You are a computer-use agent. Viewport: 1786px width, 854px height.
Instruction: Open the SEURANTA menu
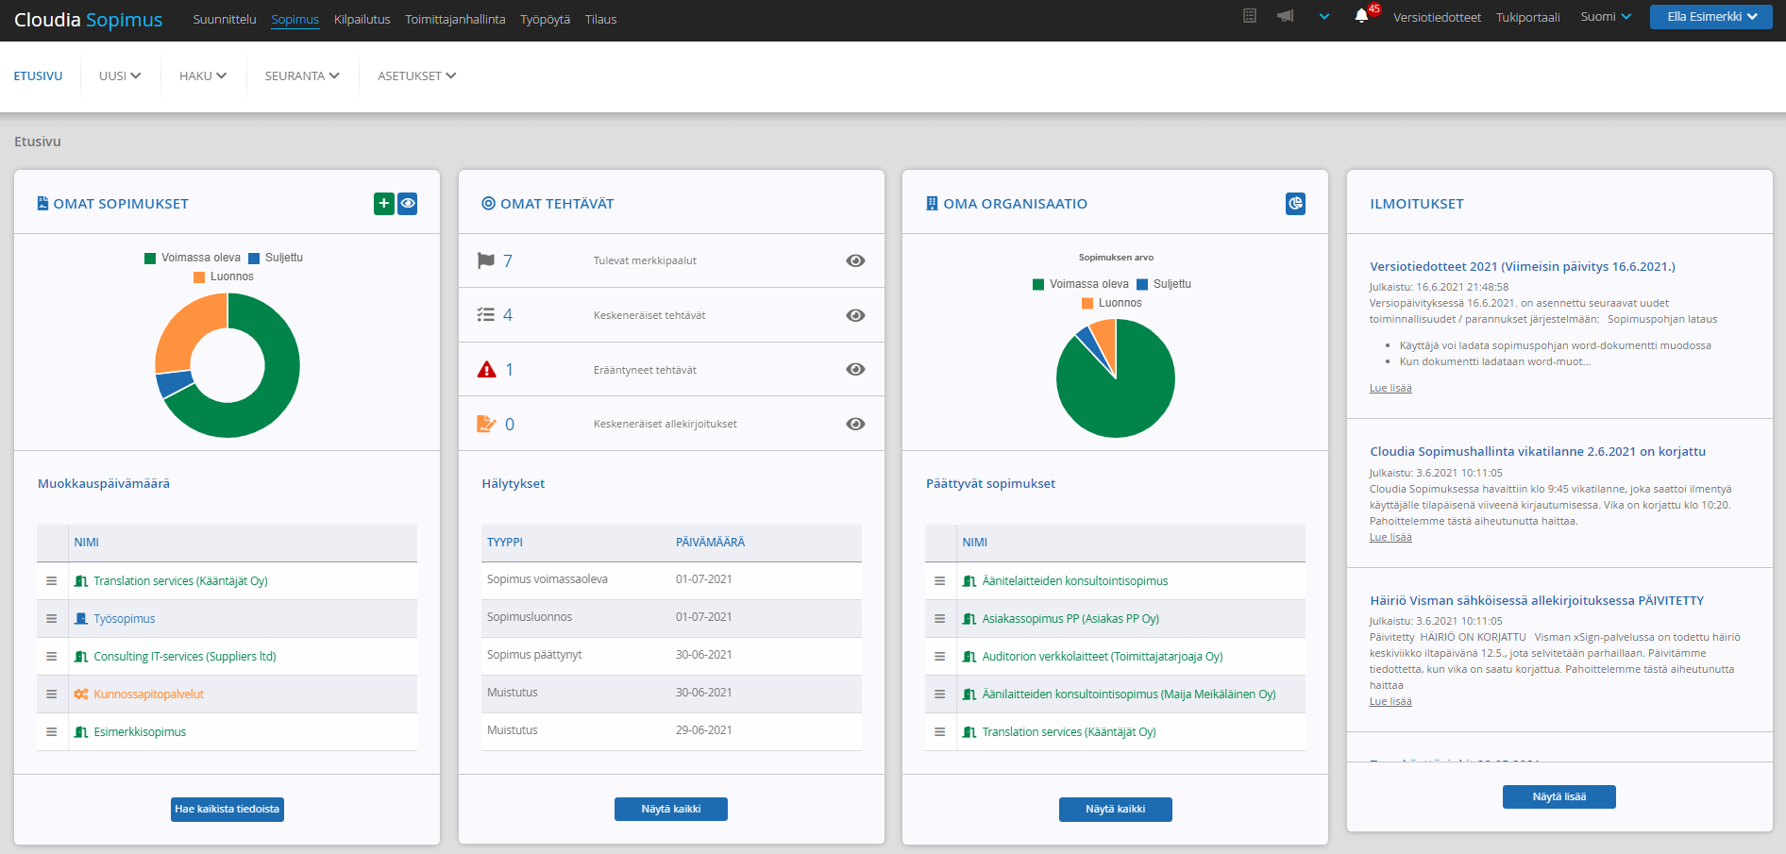click(x=302, y=75)
